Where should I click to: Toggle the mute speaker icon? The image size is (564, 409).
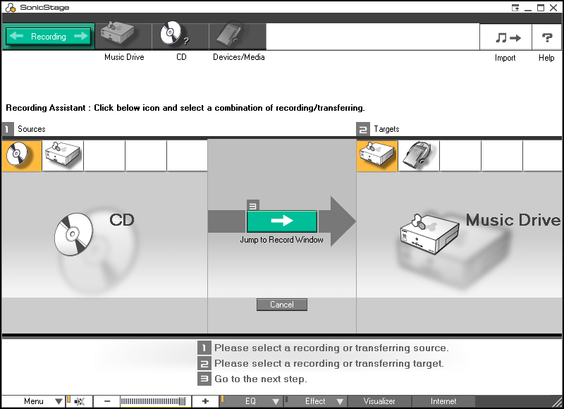coord(80,401)
